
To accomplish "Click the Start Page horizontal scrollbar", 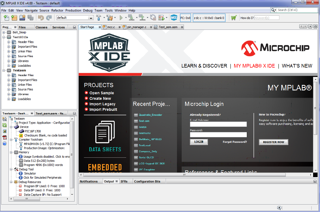I will click(x=184, y=175).
